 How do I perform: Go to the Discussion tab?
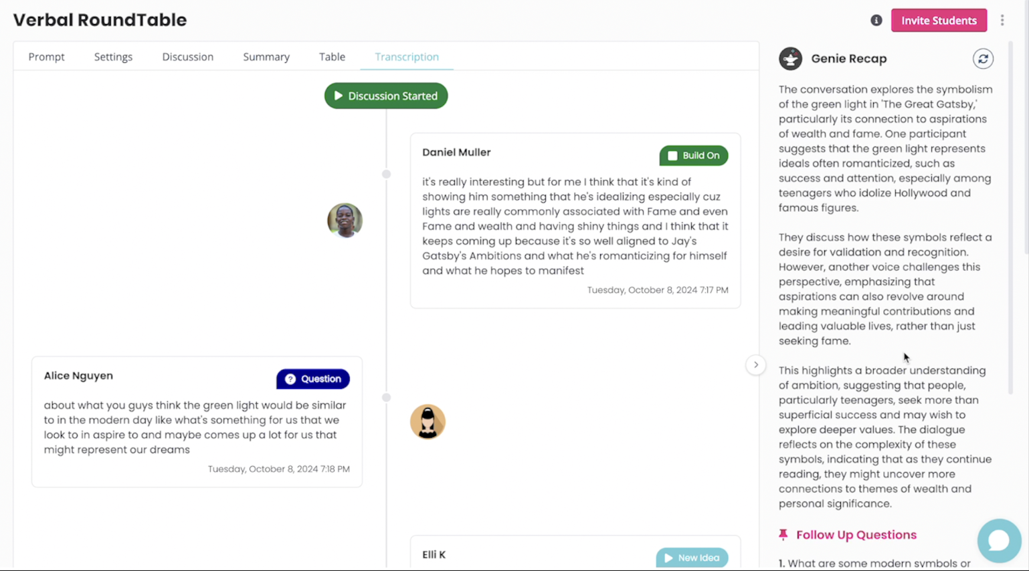pos(187,57)
